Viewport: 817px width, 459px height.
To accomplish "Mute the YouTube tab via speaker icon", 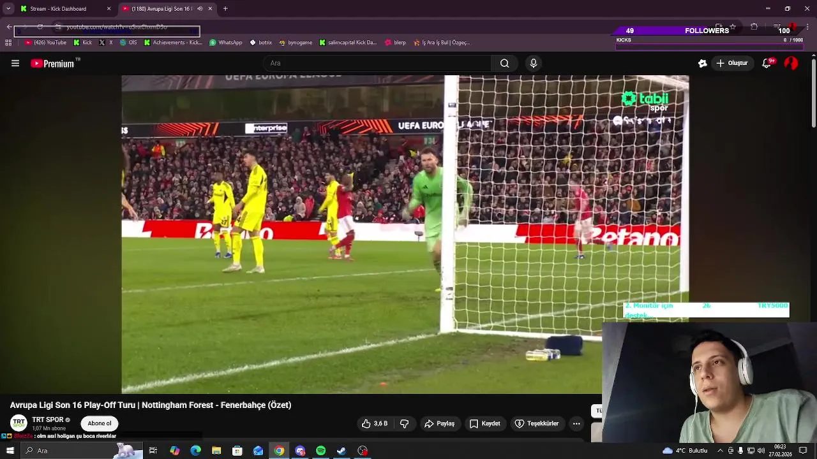I will click(x=200, y=9).
